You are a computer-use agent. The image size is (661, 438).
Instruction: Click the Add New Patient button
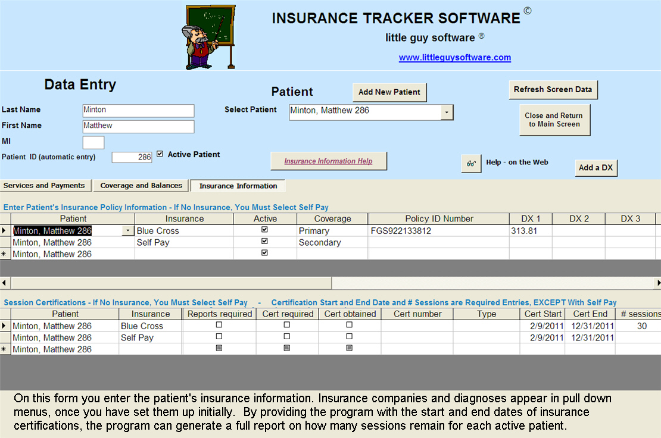coord(389,92)
